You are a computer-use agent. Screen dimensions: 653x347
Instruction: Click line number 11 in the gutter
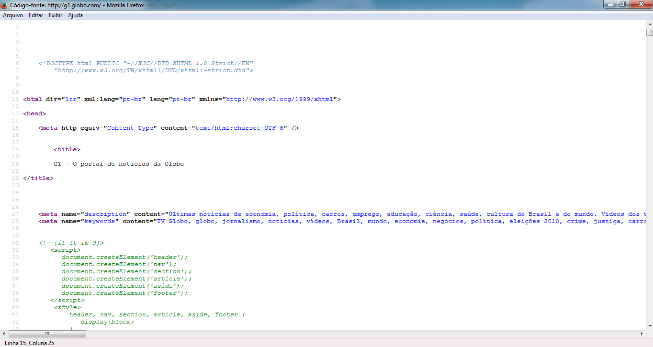(16, 99)
